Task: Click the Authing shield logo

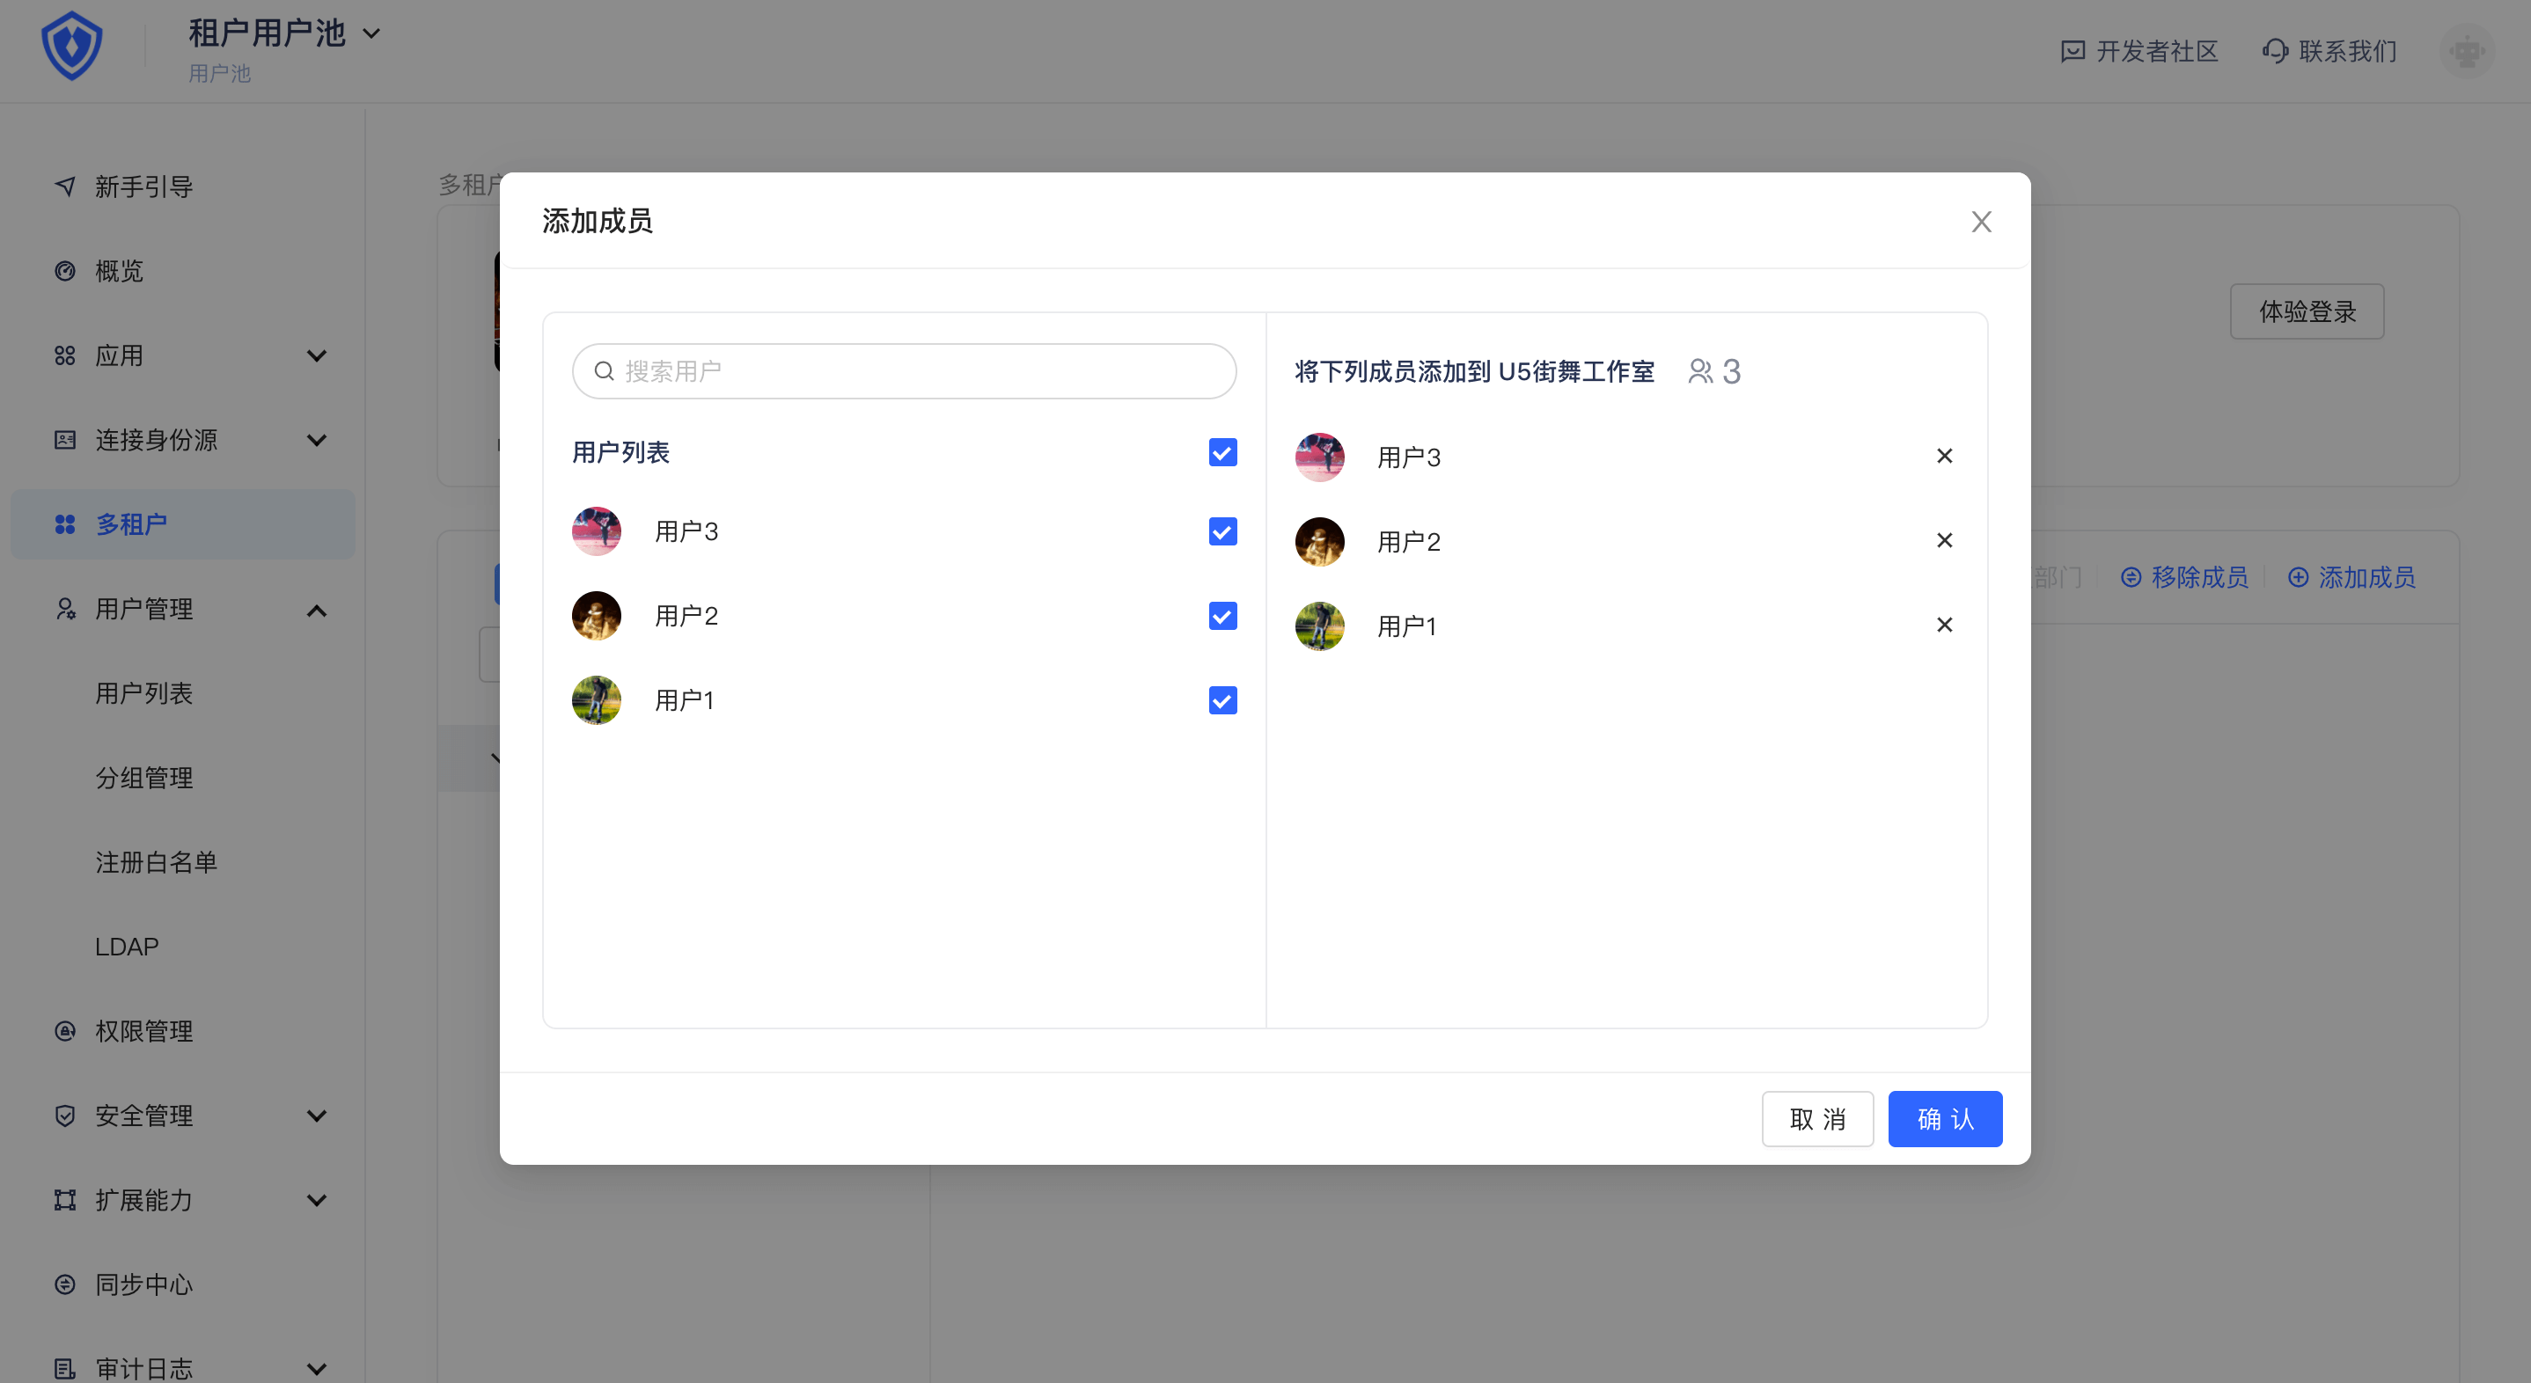Action: [x=72, y=46]
